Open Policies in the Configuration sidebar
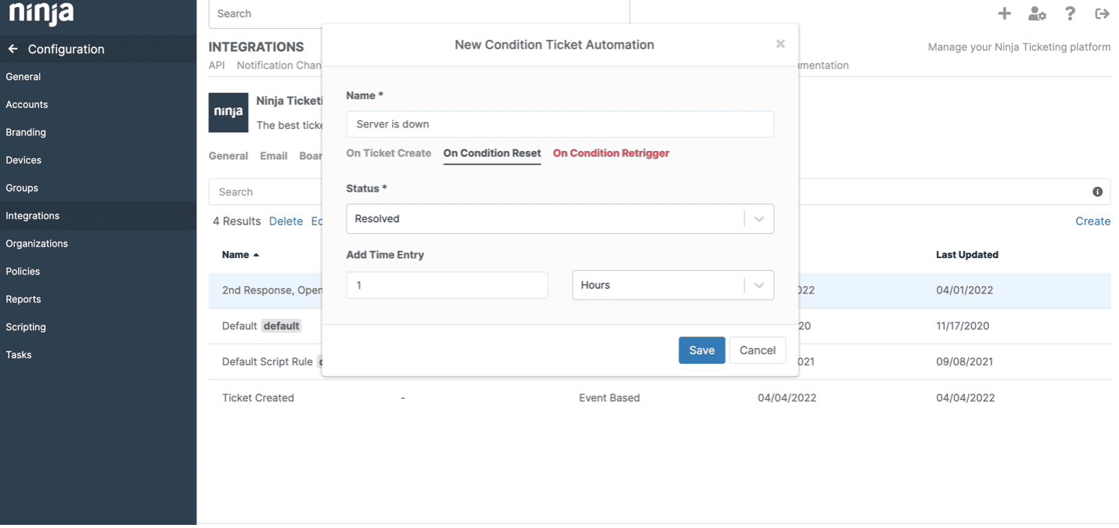This screenshot has width=1119, height=528. click(23, 271)
